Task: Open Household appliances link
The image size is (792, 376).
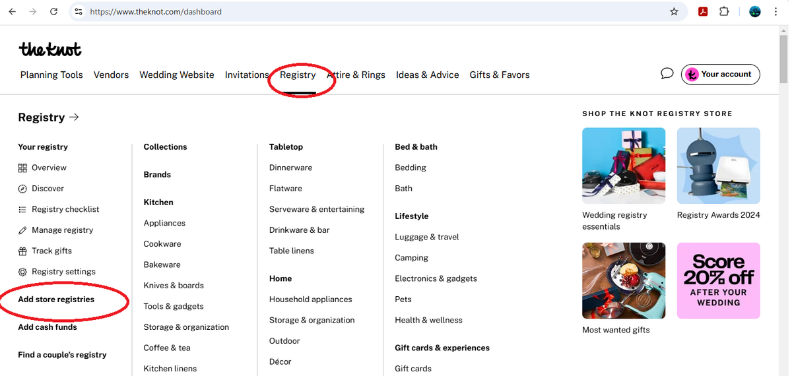Action: [x=311, y=299]
